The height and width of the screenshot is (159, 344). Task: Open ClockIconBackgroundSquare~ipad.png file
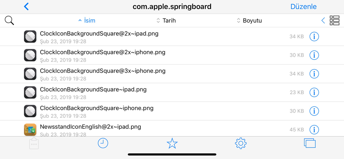pos(93,90)
